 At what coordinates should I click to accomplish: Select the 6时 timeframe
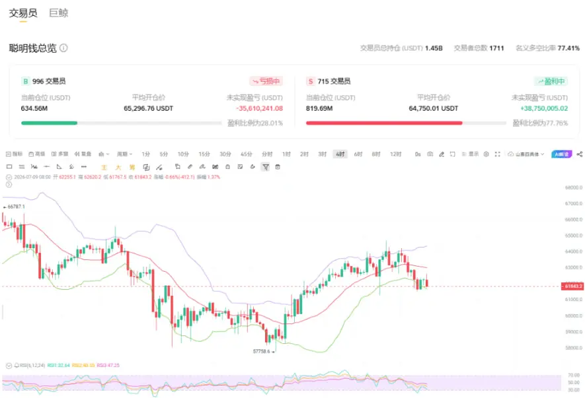358,154
